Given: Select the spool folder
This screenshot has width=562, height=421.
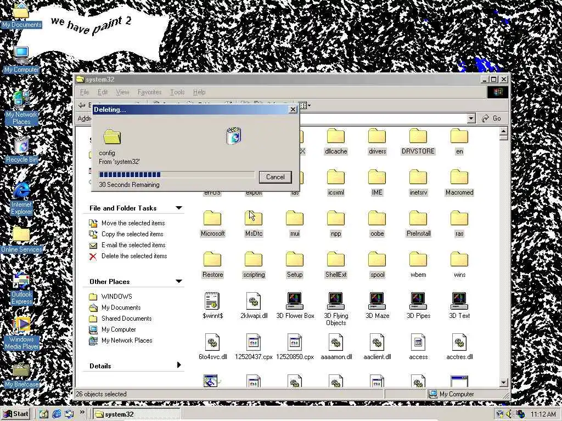Looking at the screenshot, I should 377,266.
